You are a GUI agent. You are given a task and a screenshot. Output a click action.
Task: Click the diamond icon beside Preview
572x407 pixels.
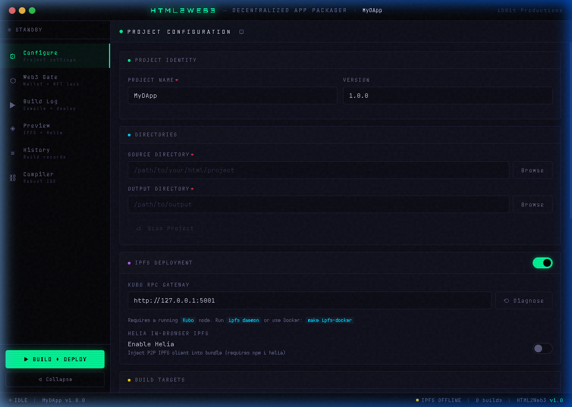(13, 129)
